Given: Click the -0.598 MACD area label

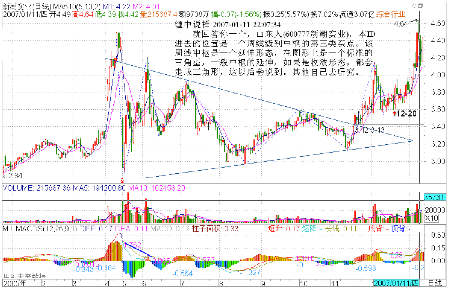Looking at the screenshot, I should 366,268.
